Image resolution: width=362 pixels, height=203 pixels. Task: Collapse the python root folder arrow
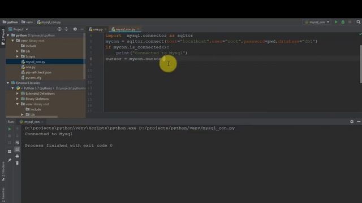click(8, 35)
